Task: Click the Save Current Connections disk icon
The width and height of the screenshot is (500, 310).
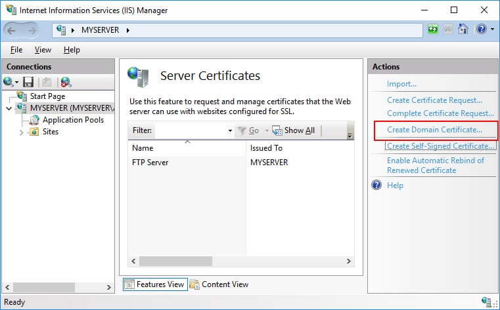Action: 28,83
